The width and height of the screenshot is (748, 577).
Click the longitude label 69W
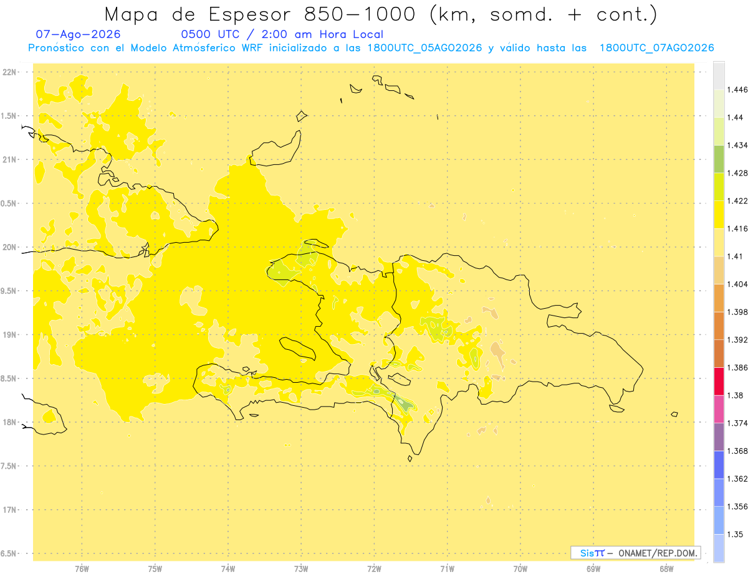tap(593, 568)
